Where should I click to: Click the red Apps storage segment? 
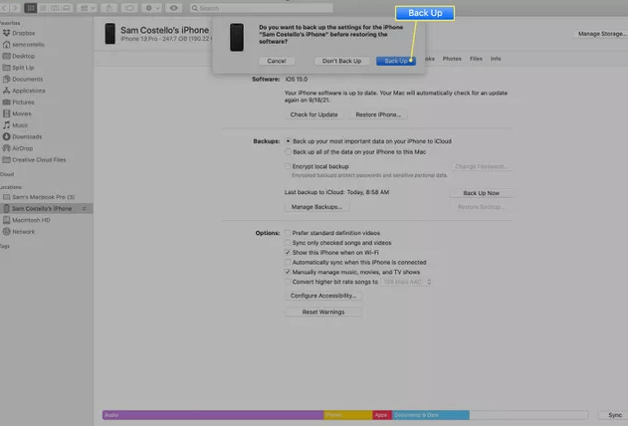pos(382,415)
